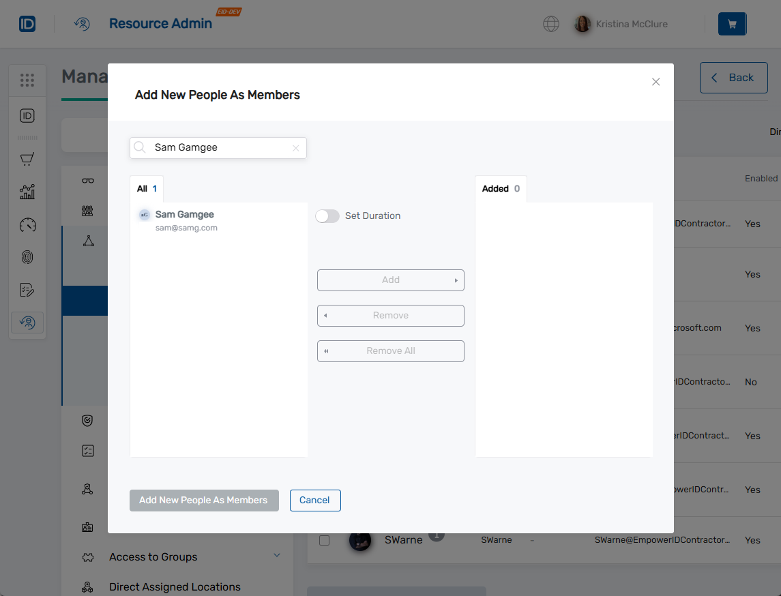Click the globe language icon in the header
The width and height of the screenshot is (781, 596).
(550, 23)
